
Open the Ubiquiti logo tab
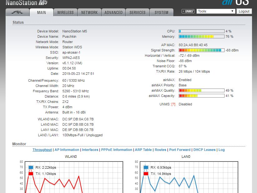tap(17, 12)
